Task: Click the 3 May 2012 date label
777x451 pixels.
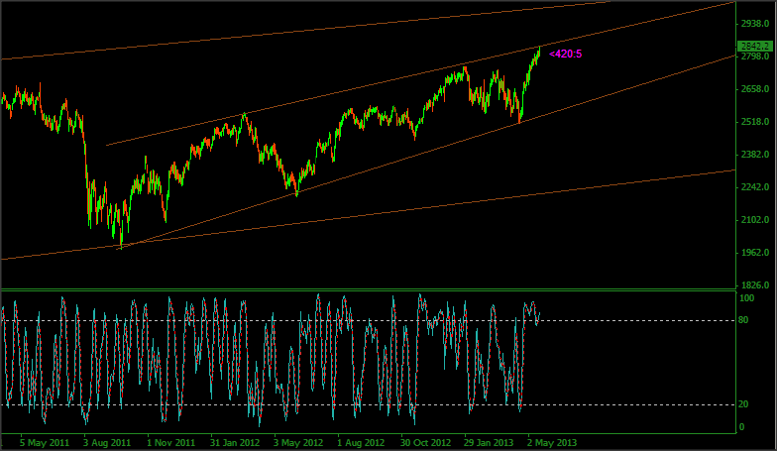Action: tap(299, 442)
